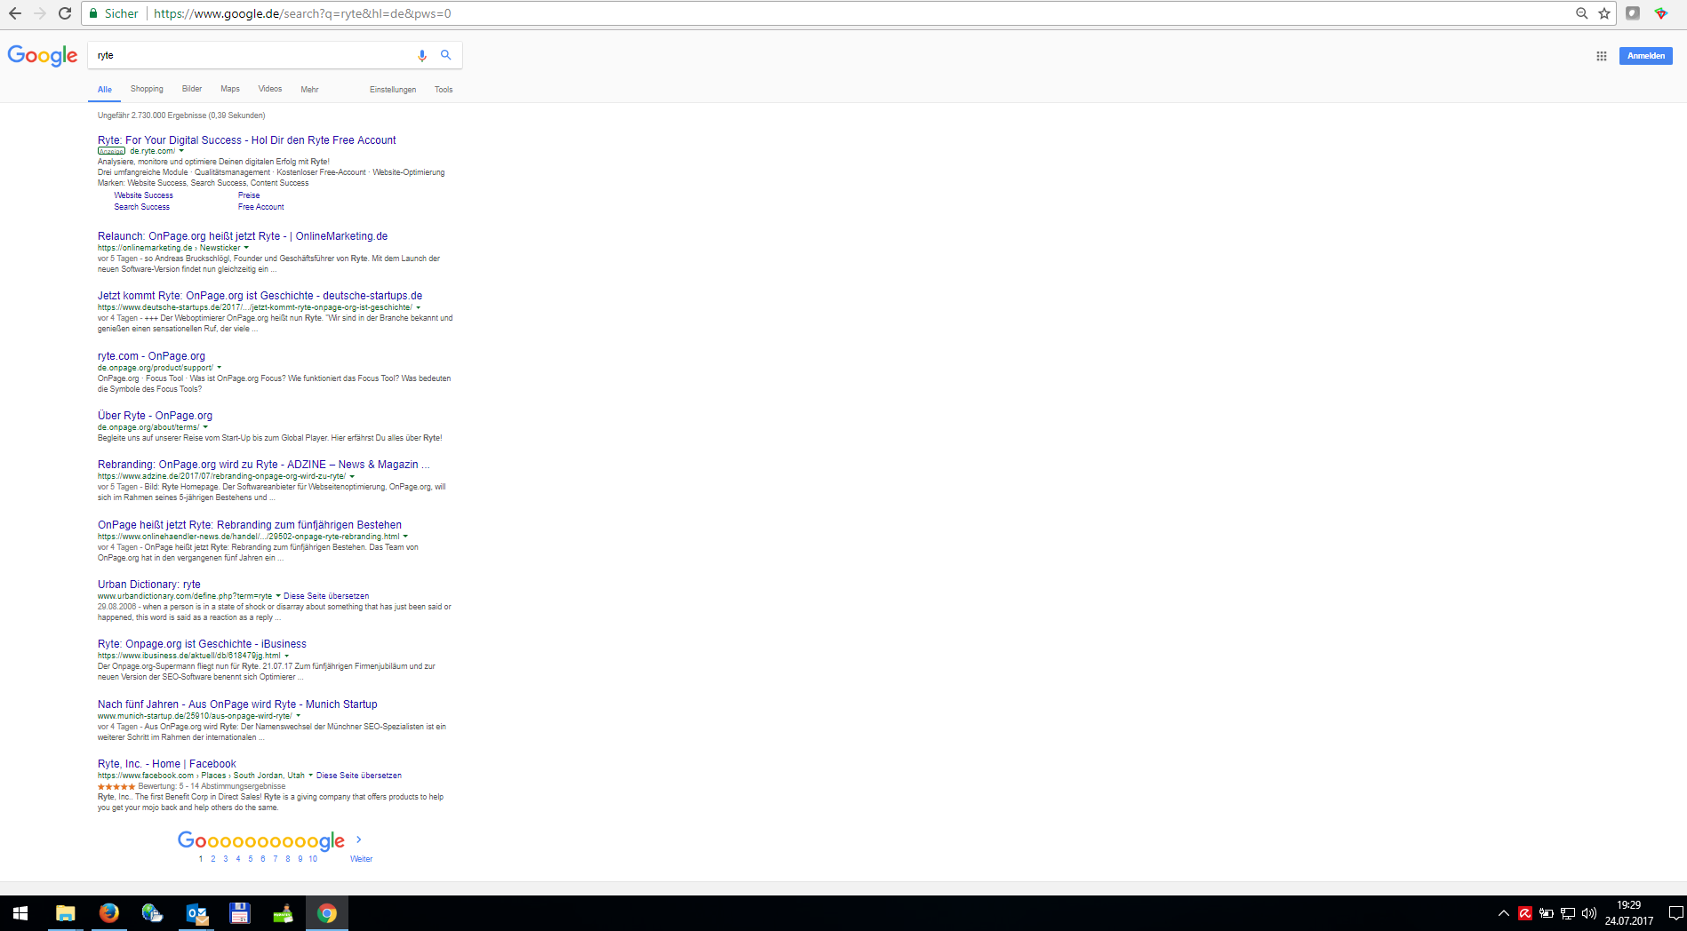Expand dropdown next to deutsche-startups.de URL
1687x931 pixels.
418,307
